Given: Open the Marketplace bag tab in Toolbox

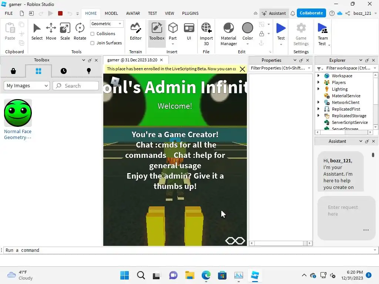Looking at the screenshot, I should (13, 71).
